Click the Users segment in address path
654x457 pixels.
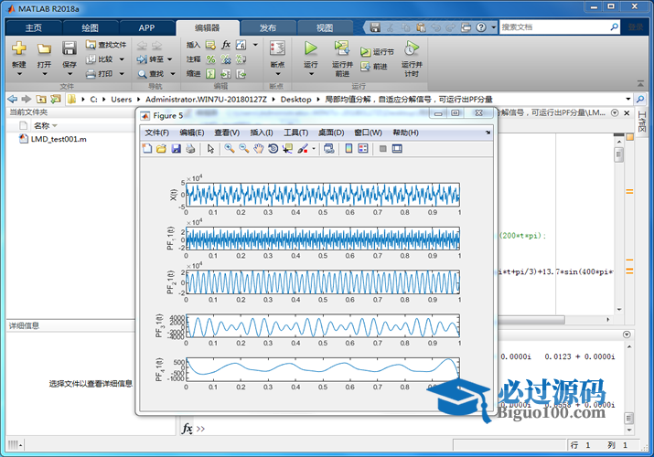coord(121,99)
